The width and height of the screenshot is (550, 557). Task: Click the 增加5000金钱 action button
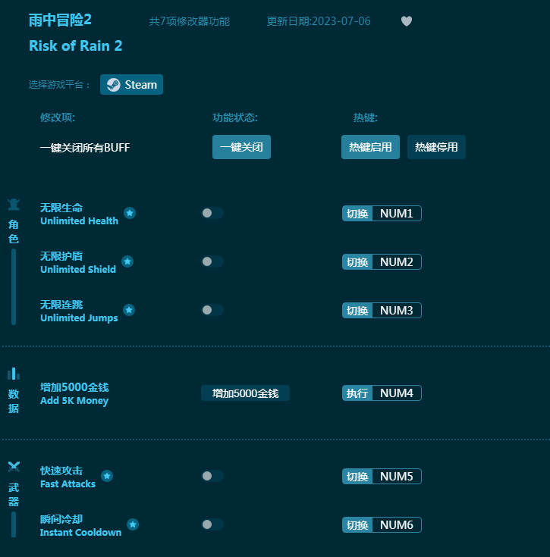point(245,393)
